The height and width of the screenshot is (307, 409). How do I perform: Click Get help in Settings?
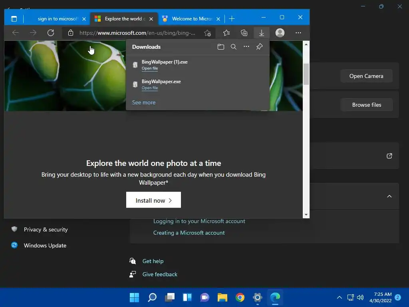(153, 261)
